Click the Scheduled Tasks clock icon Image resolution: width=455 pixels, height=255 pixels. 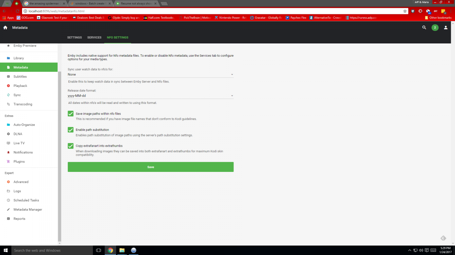click(8, 200)
